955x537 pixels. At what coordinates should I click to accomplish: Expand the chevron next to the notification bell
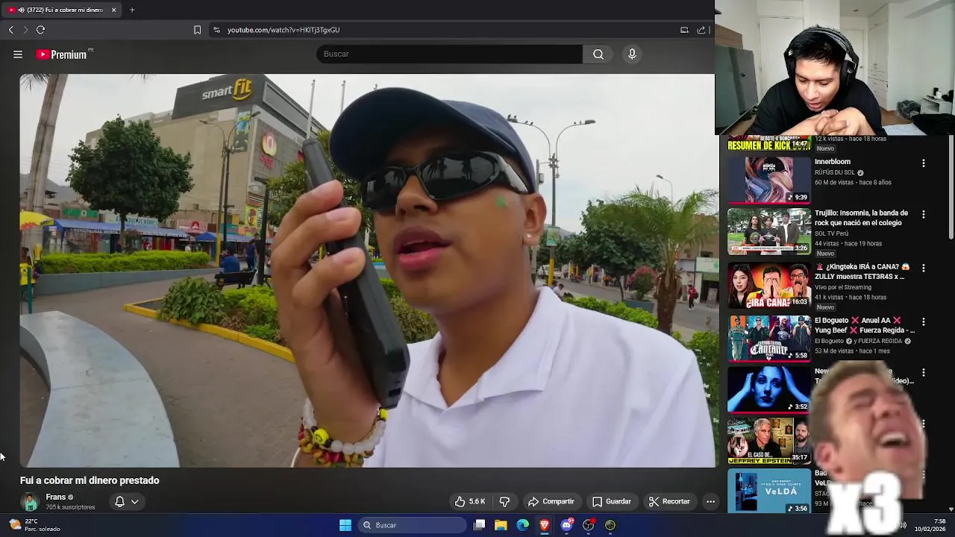pos(135,501)
